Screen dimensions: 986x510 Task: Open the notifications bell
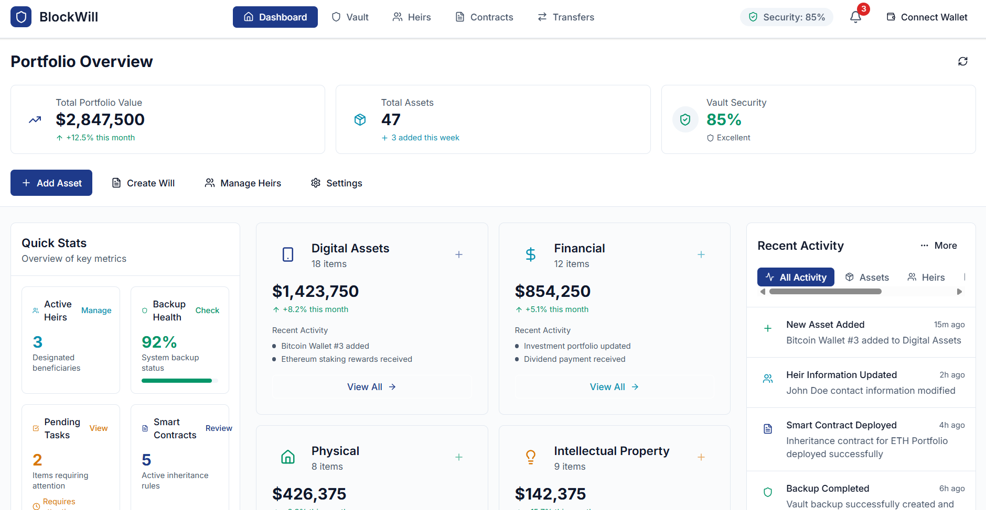(x=855, y=17)
